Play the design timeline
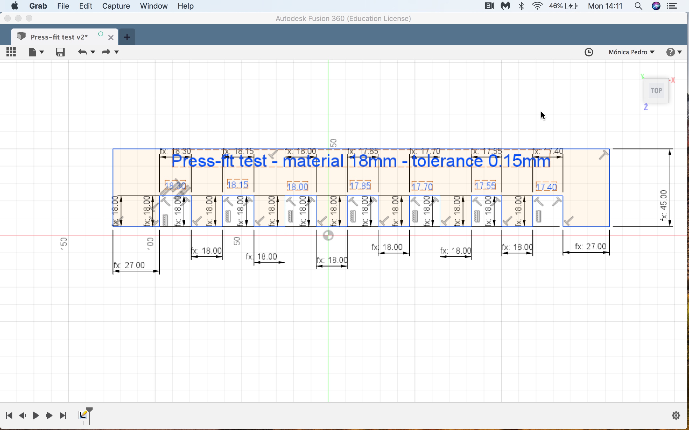 pyautogui.click(x=36, y=415)
